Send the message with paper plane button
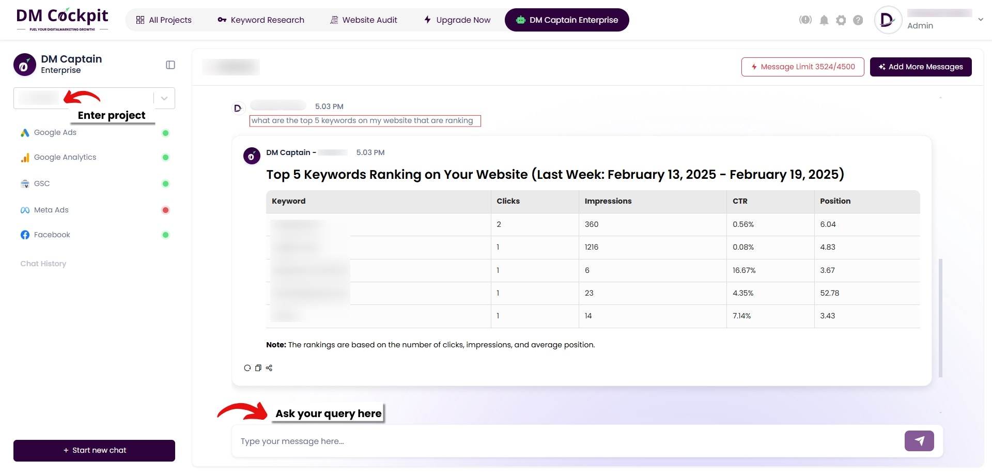 (919, 441)
